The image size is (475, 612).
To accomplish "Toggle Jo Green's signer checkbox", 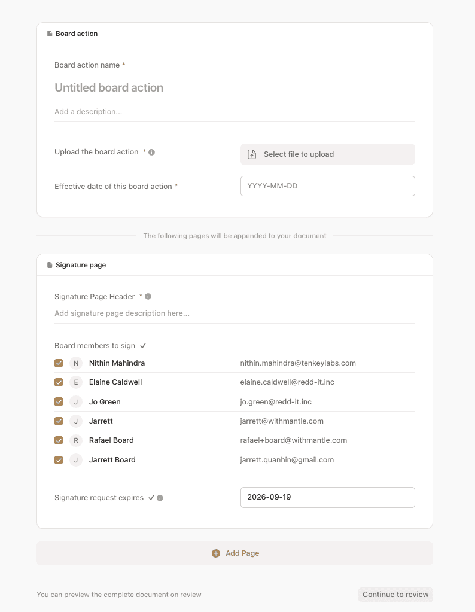I will [59, 401].
